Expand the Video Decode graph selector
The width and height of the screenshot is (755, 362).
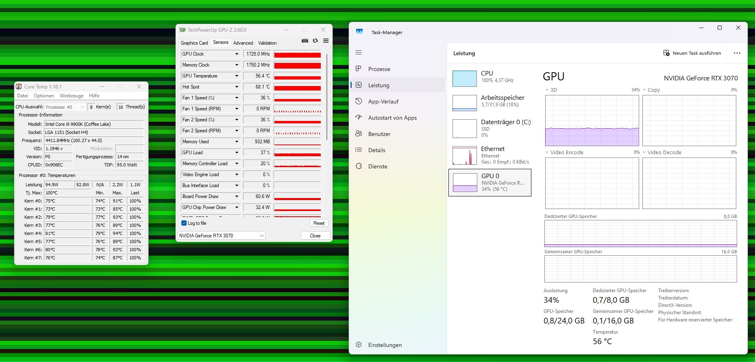coord(644,152)
